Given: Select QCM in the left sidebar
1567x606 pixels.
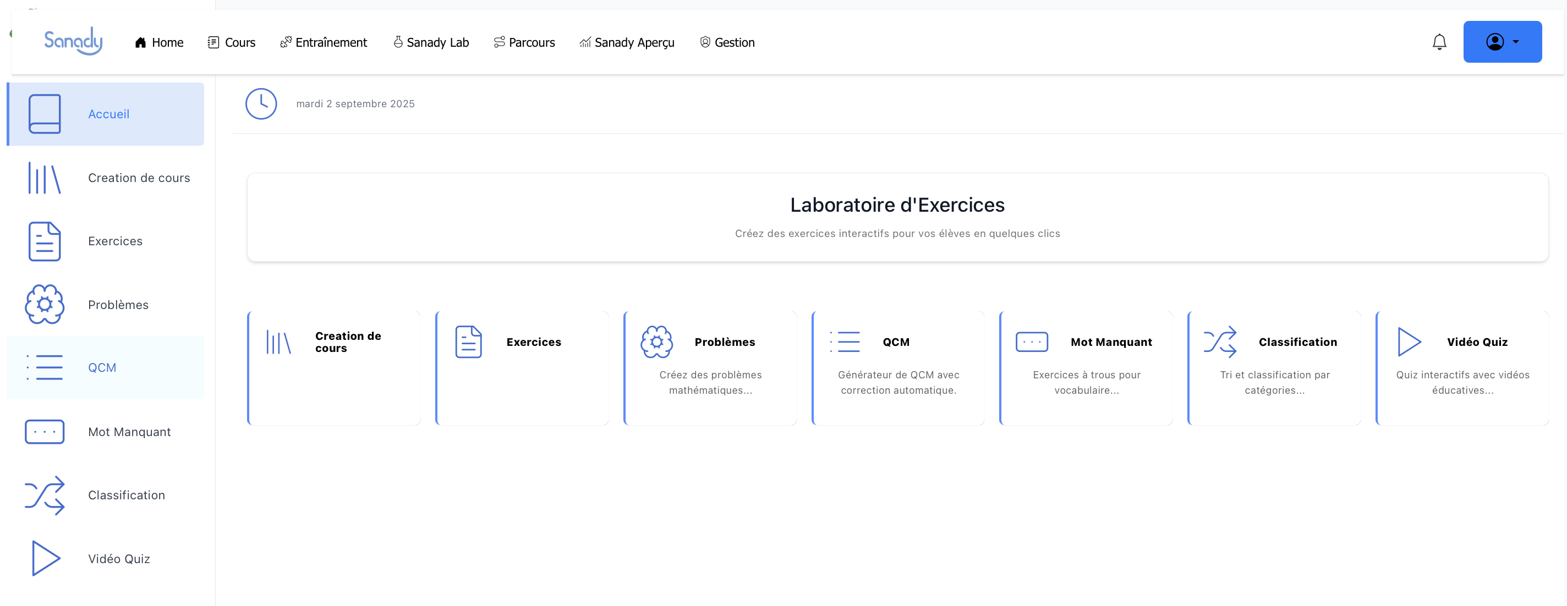Looking at the screenshot, I should coord(102,368).
